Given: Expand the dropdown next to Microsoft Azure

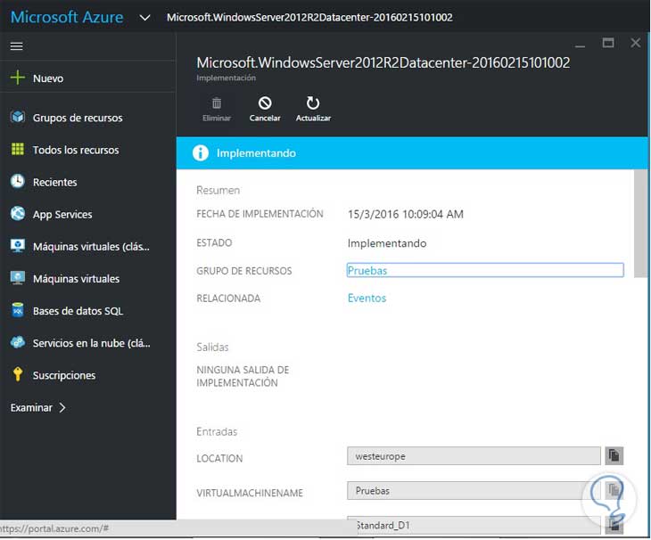Looking at the screenshot, I should tap(144, 18).
